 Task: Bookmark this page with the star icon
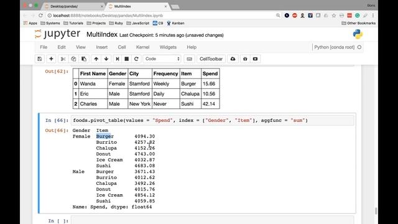click(x=334, y=16)
